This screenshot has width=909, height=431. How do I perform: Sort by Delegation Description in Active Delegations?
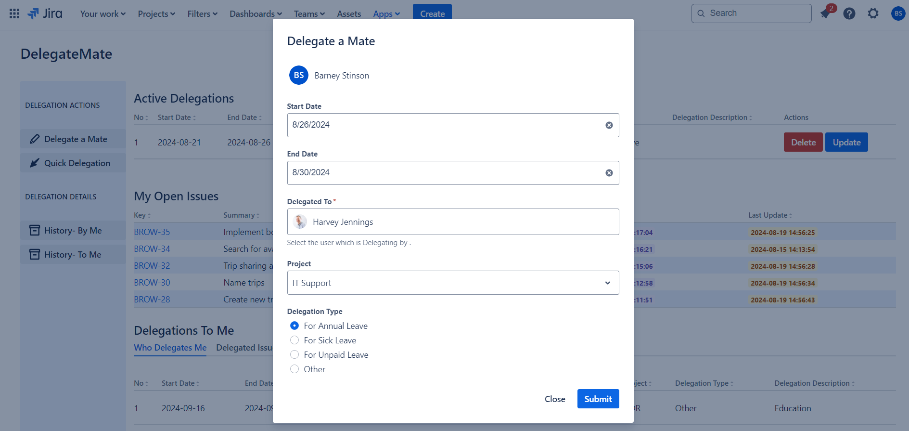coord(712,118)
